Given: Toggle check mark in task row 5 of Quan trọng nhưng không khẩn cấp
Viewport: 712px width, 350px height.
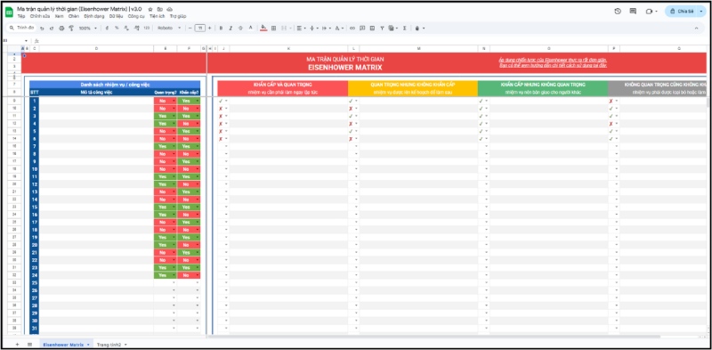Looking at the screenshot, I should (351, 132).
